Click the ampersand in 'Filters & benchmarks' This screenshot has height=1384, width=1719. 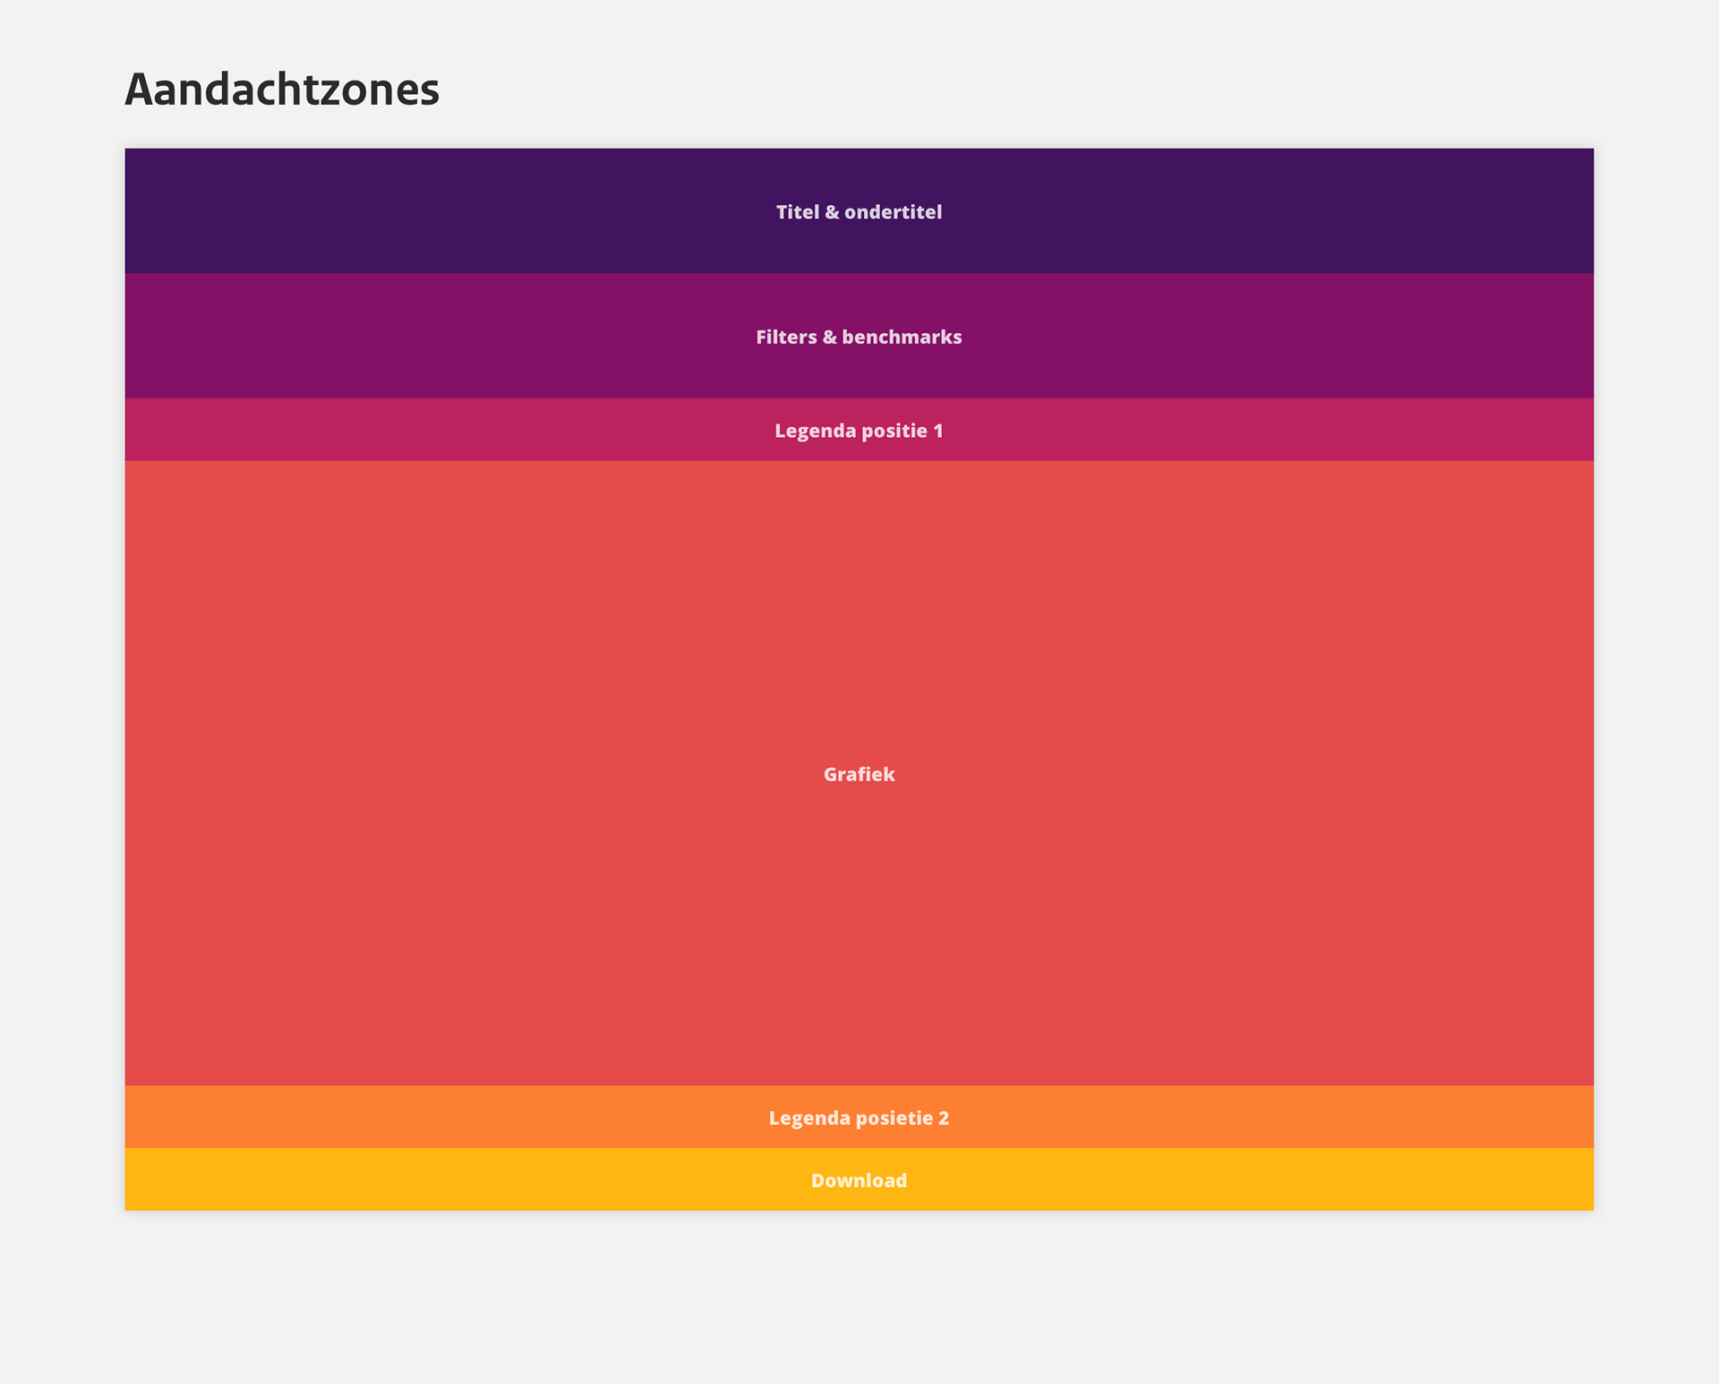[x=830, y=337]
